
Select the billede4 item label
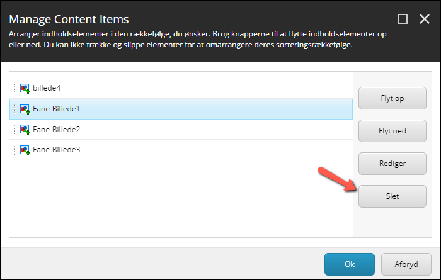pos(47,88)
